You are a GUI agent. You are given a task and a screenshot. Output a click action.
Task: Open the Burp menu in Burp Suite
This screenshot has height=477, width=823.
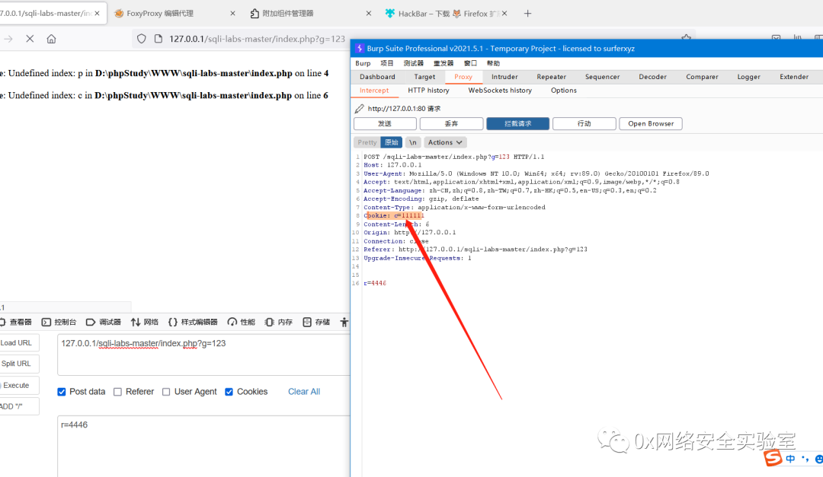[x=363, y=63]
